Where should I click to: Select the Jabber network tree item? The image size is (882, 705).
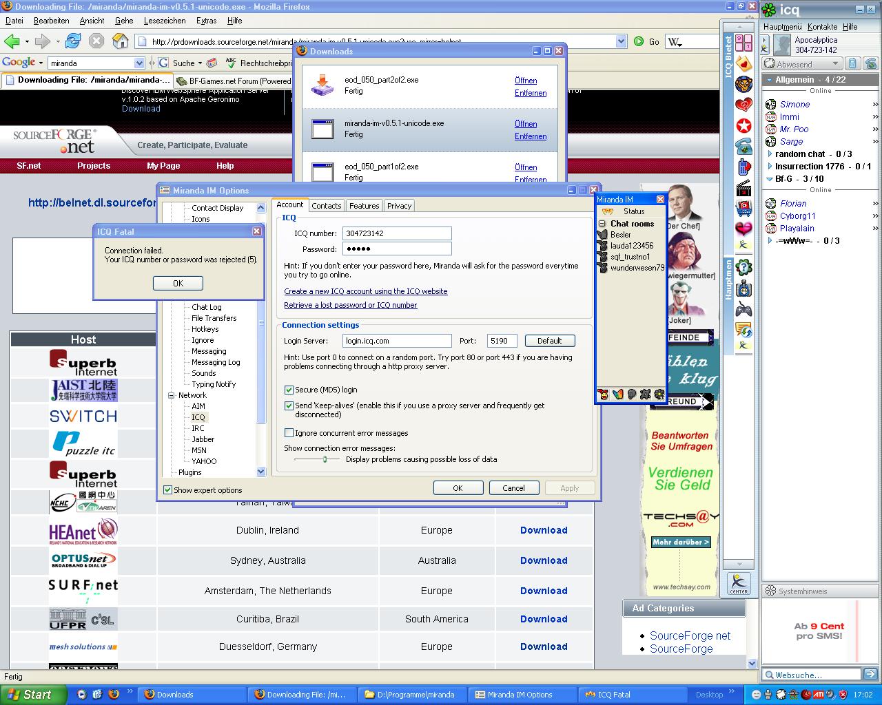pos(203,439)
